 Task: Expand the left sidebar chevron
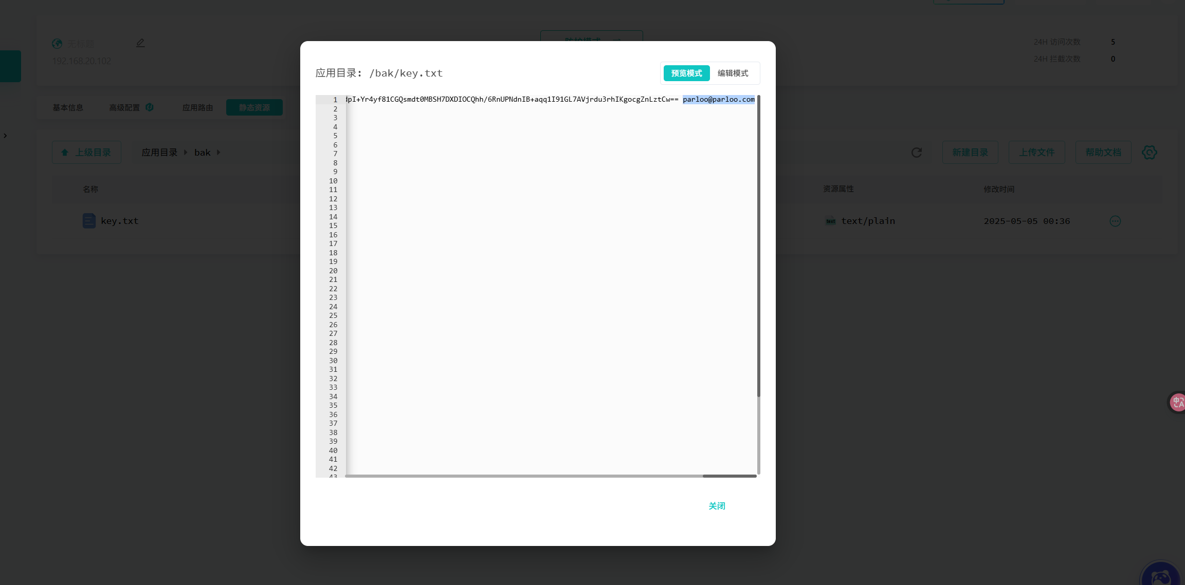tap(5, 136)
